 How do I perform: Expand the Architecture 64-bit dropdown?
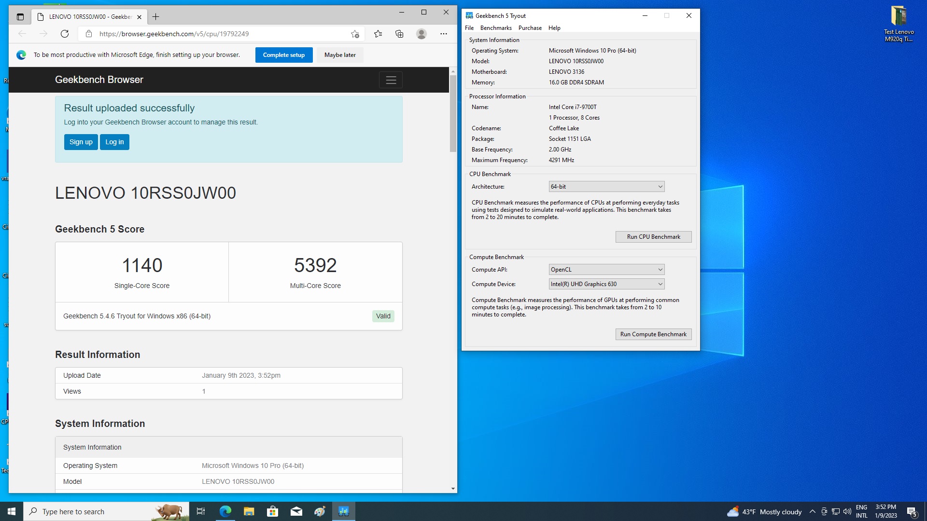click(x=606, y=187)
